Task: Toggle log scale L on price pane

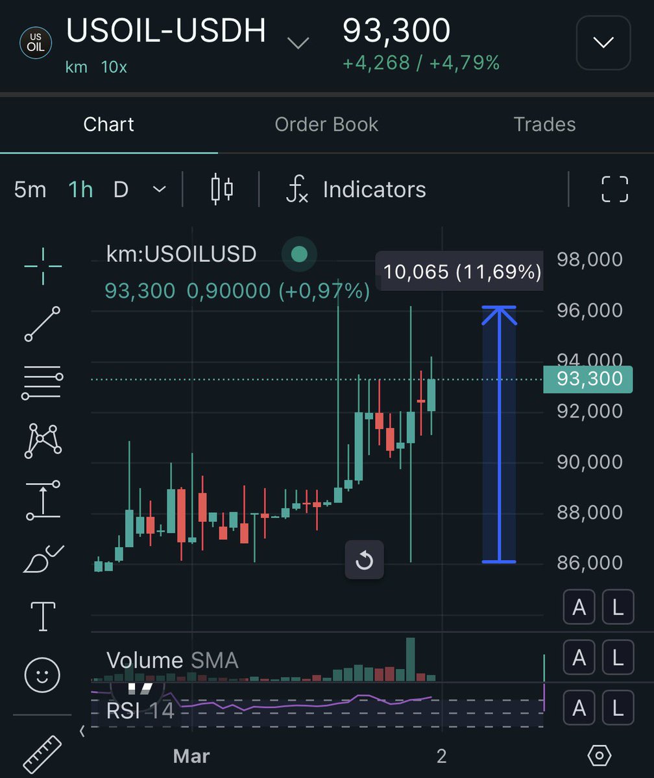Action: click(x=618, y=607)
